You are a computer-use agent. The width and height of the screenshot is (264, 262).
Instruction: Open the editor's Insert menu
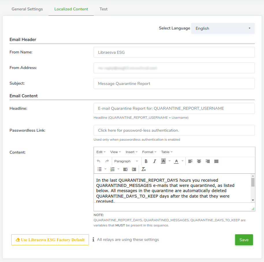(131, 152)
